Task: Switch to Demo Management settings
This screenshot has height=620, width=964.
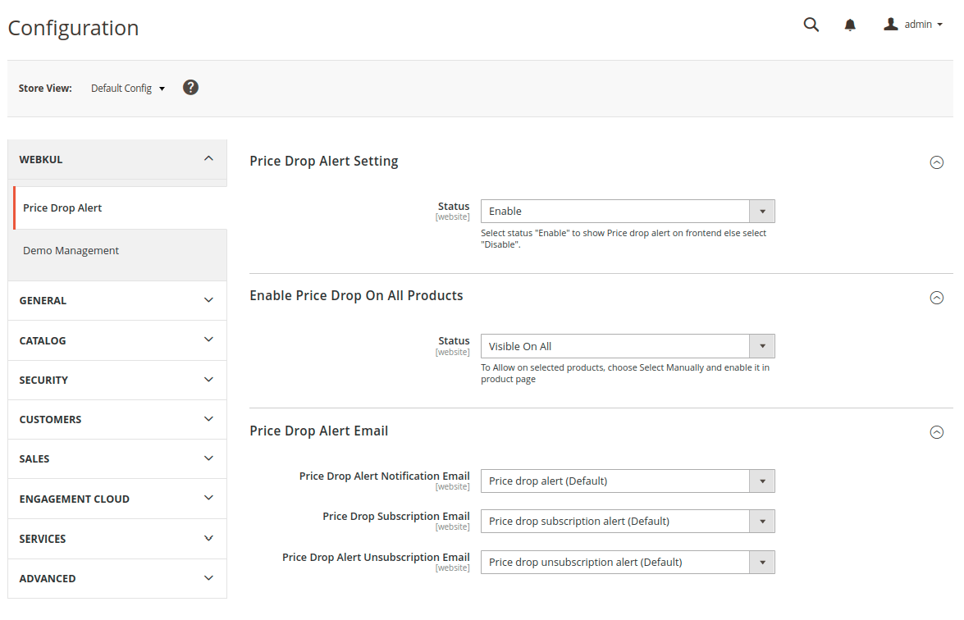Action: [x=71, y=250]
